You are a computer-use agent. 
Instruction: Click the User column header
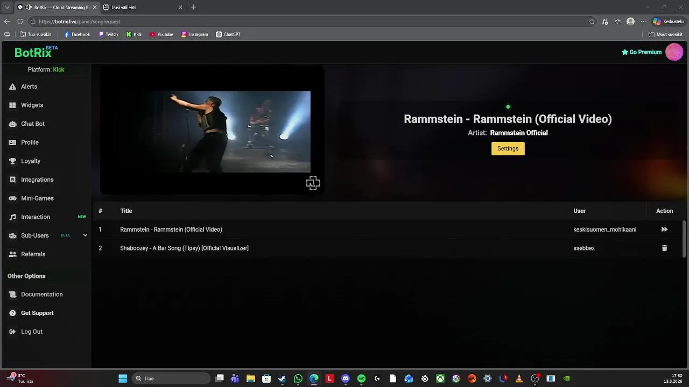click(579, 211)
